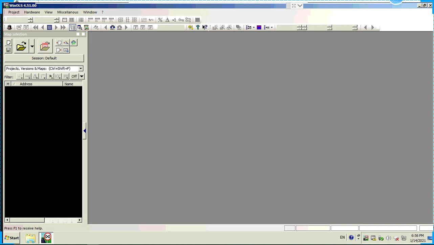The height and width of the screenshot is (245, 434).
Task: Click the Address column header
Action: 26,84
